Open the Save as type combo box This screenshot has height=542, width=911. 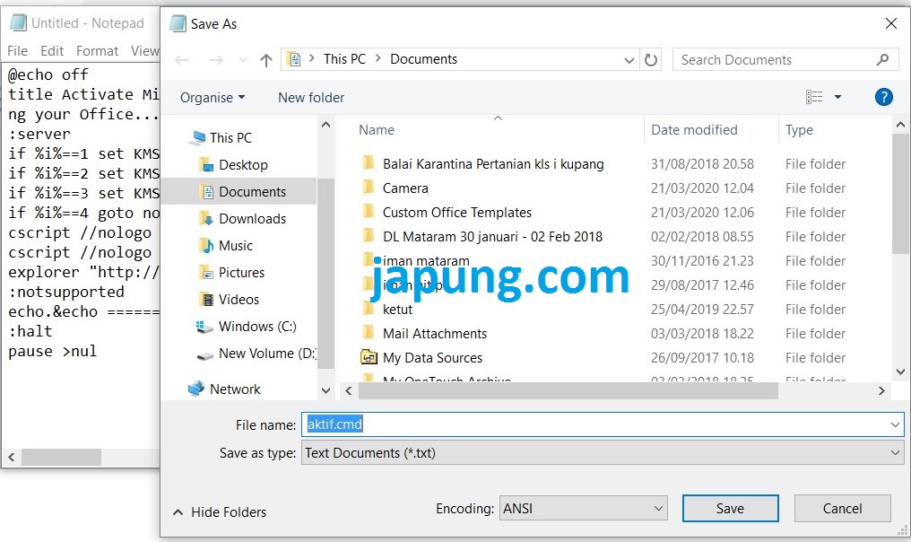click(603, 452)
